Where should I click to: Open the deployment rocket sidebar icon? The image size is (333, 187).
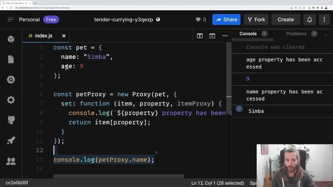click(11, 140)
